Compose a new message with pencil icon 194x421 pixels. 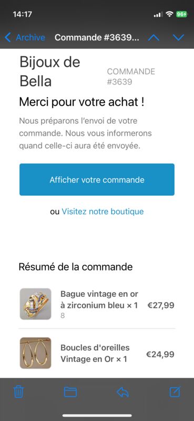coord(175,392)
